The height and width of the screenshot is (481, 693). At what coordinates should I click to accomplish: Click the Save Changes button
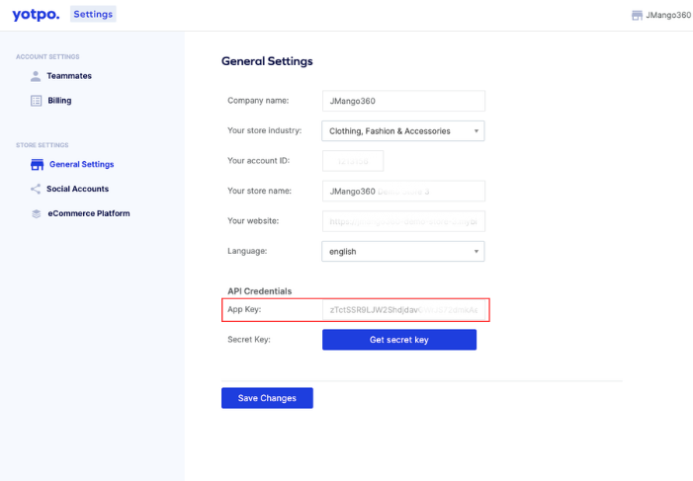(267, 398)
